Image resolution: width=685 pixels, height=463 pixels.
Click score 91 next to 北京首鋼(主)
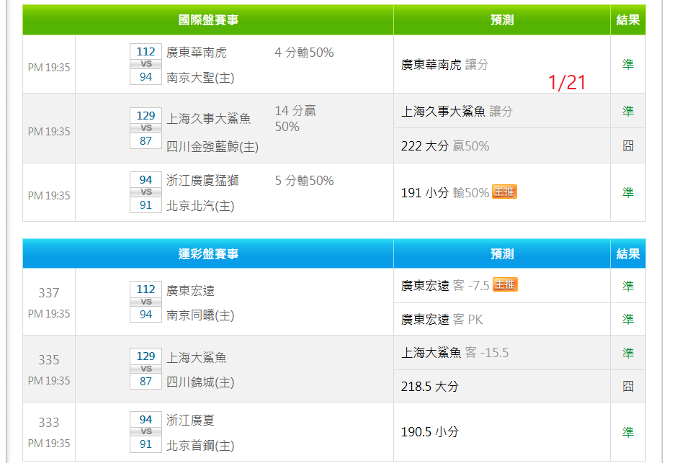pos(146,444)
